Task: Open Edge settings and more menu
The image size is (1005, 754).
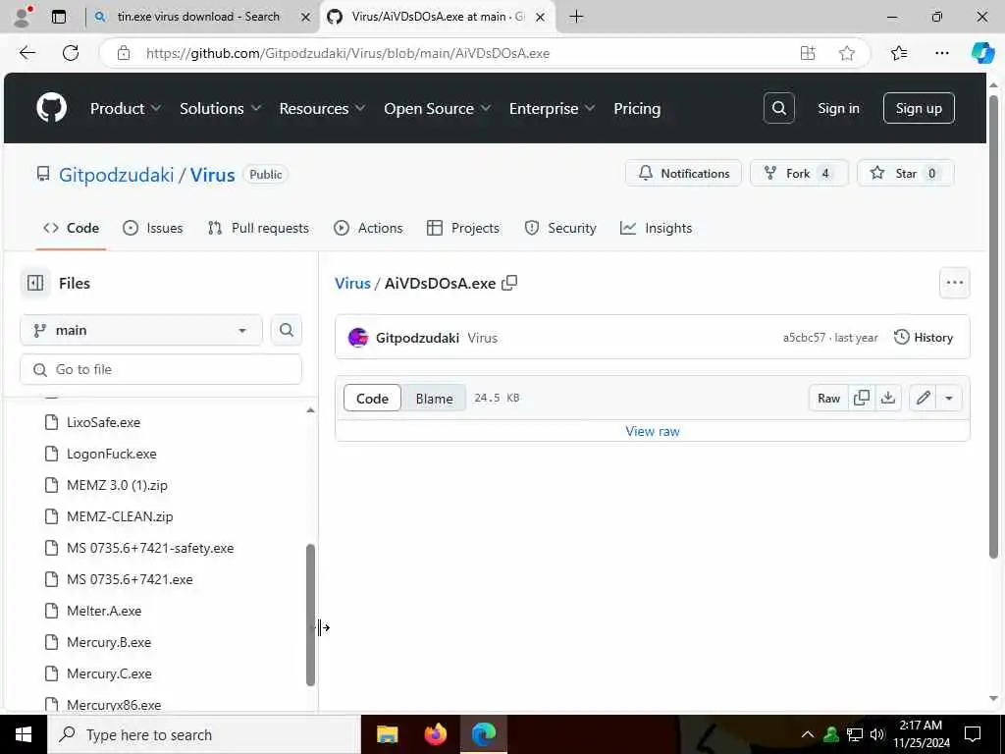Action: (x=941, y=53)
